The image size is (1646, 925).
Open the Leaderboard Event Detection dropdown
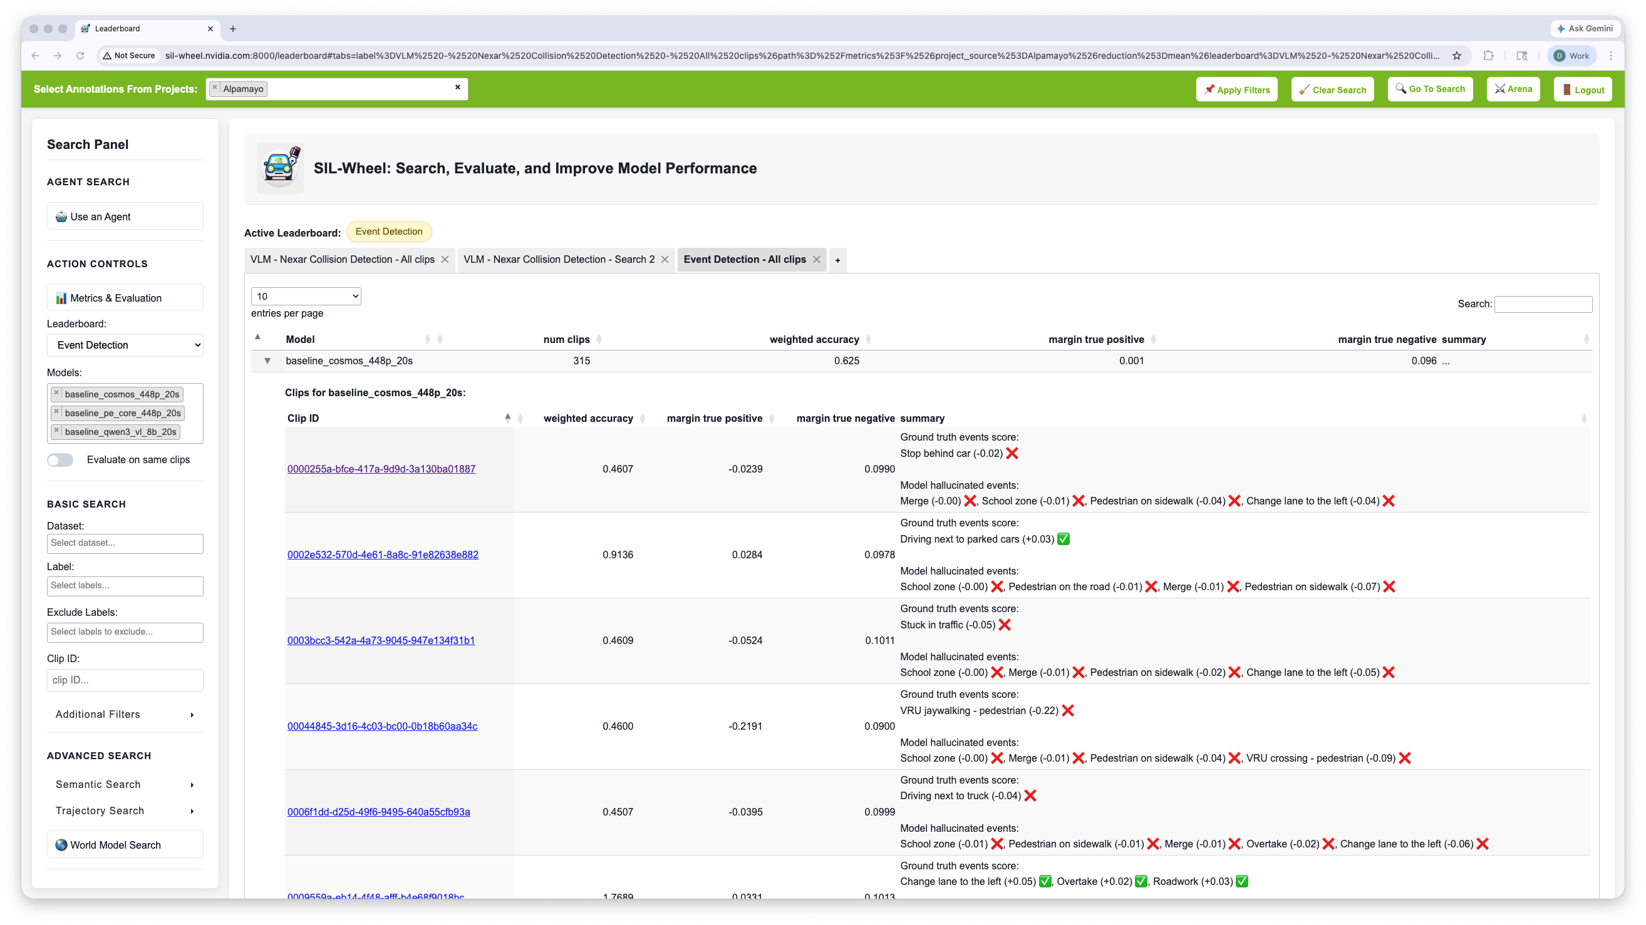click(x=125, y=345)
